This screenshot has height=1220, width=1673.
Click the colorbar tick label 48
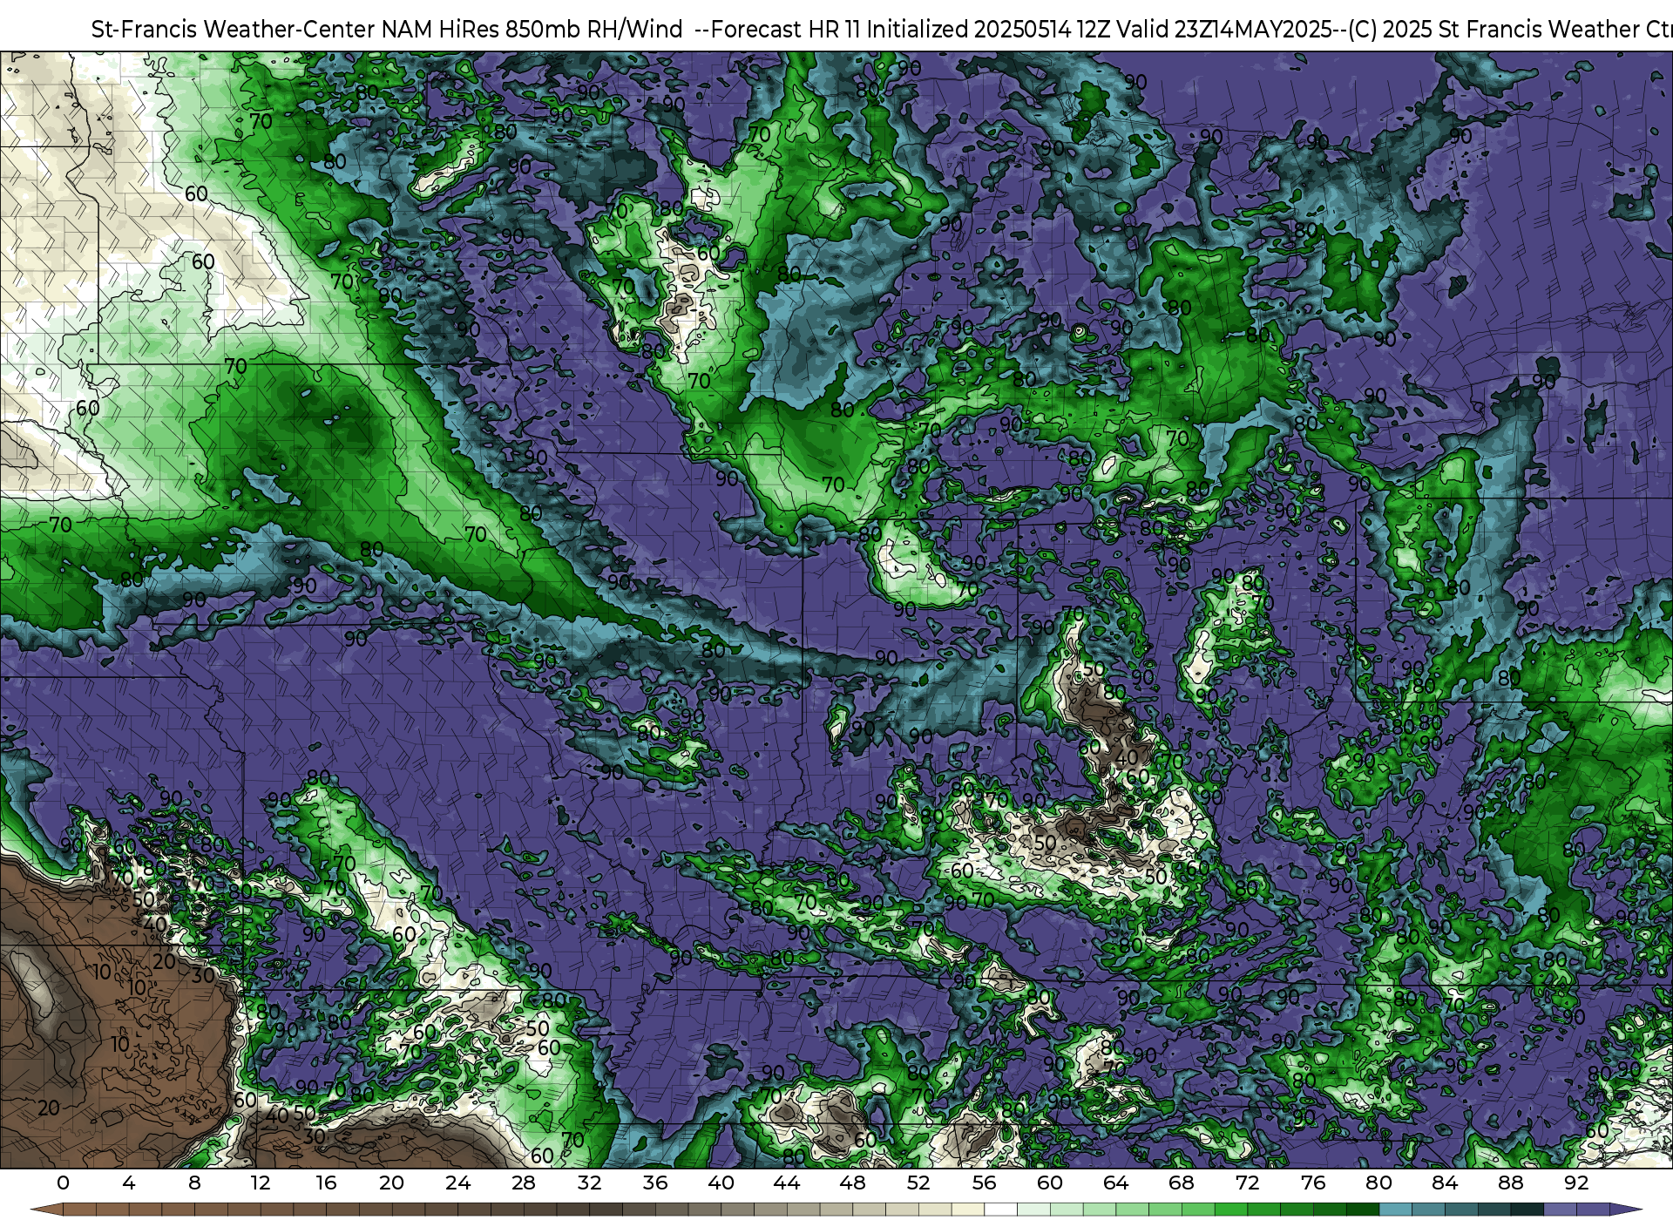(x=852, y=1183)
